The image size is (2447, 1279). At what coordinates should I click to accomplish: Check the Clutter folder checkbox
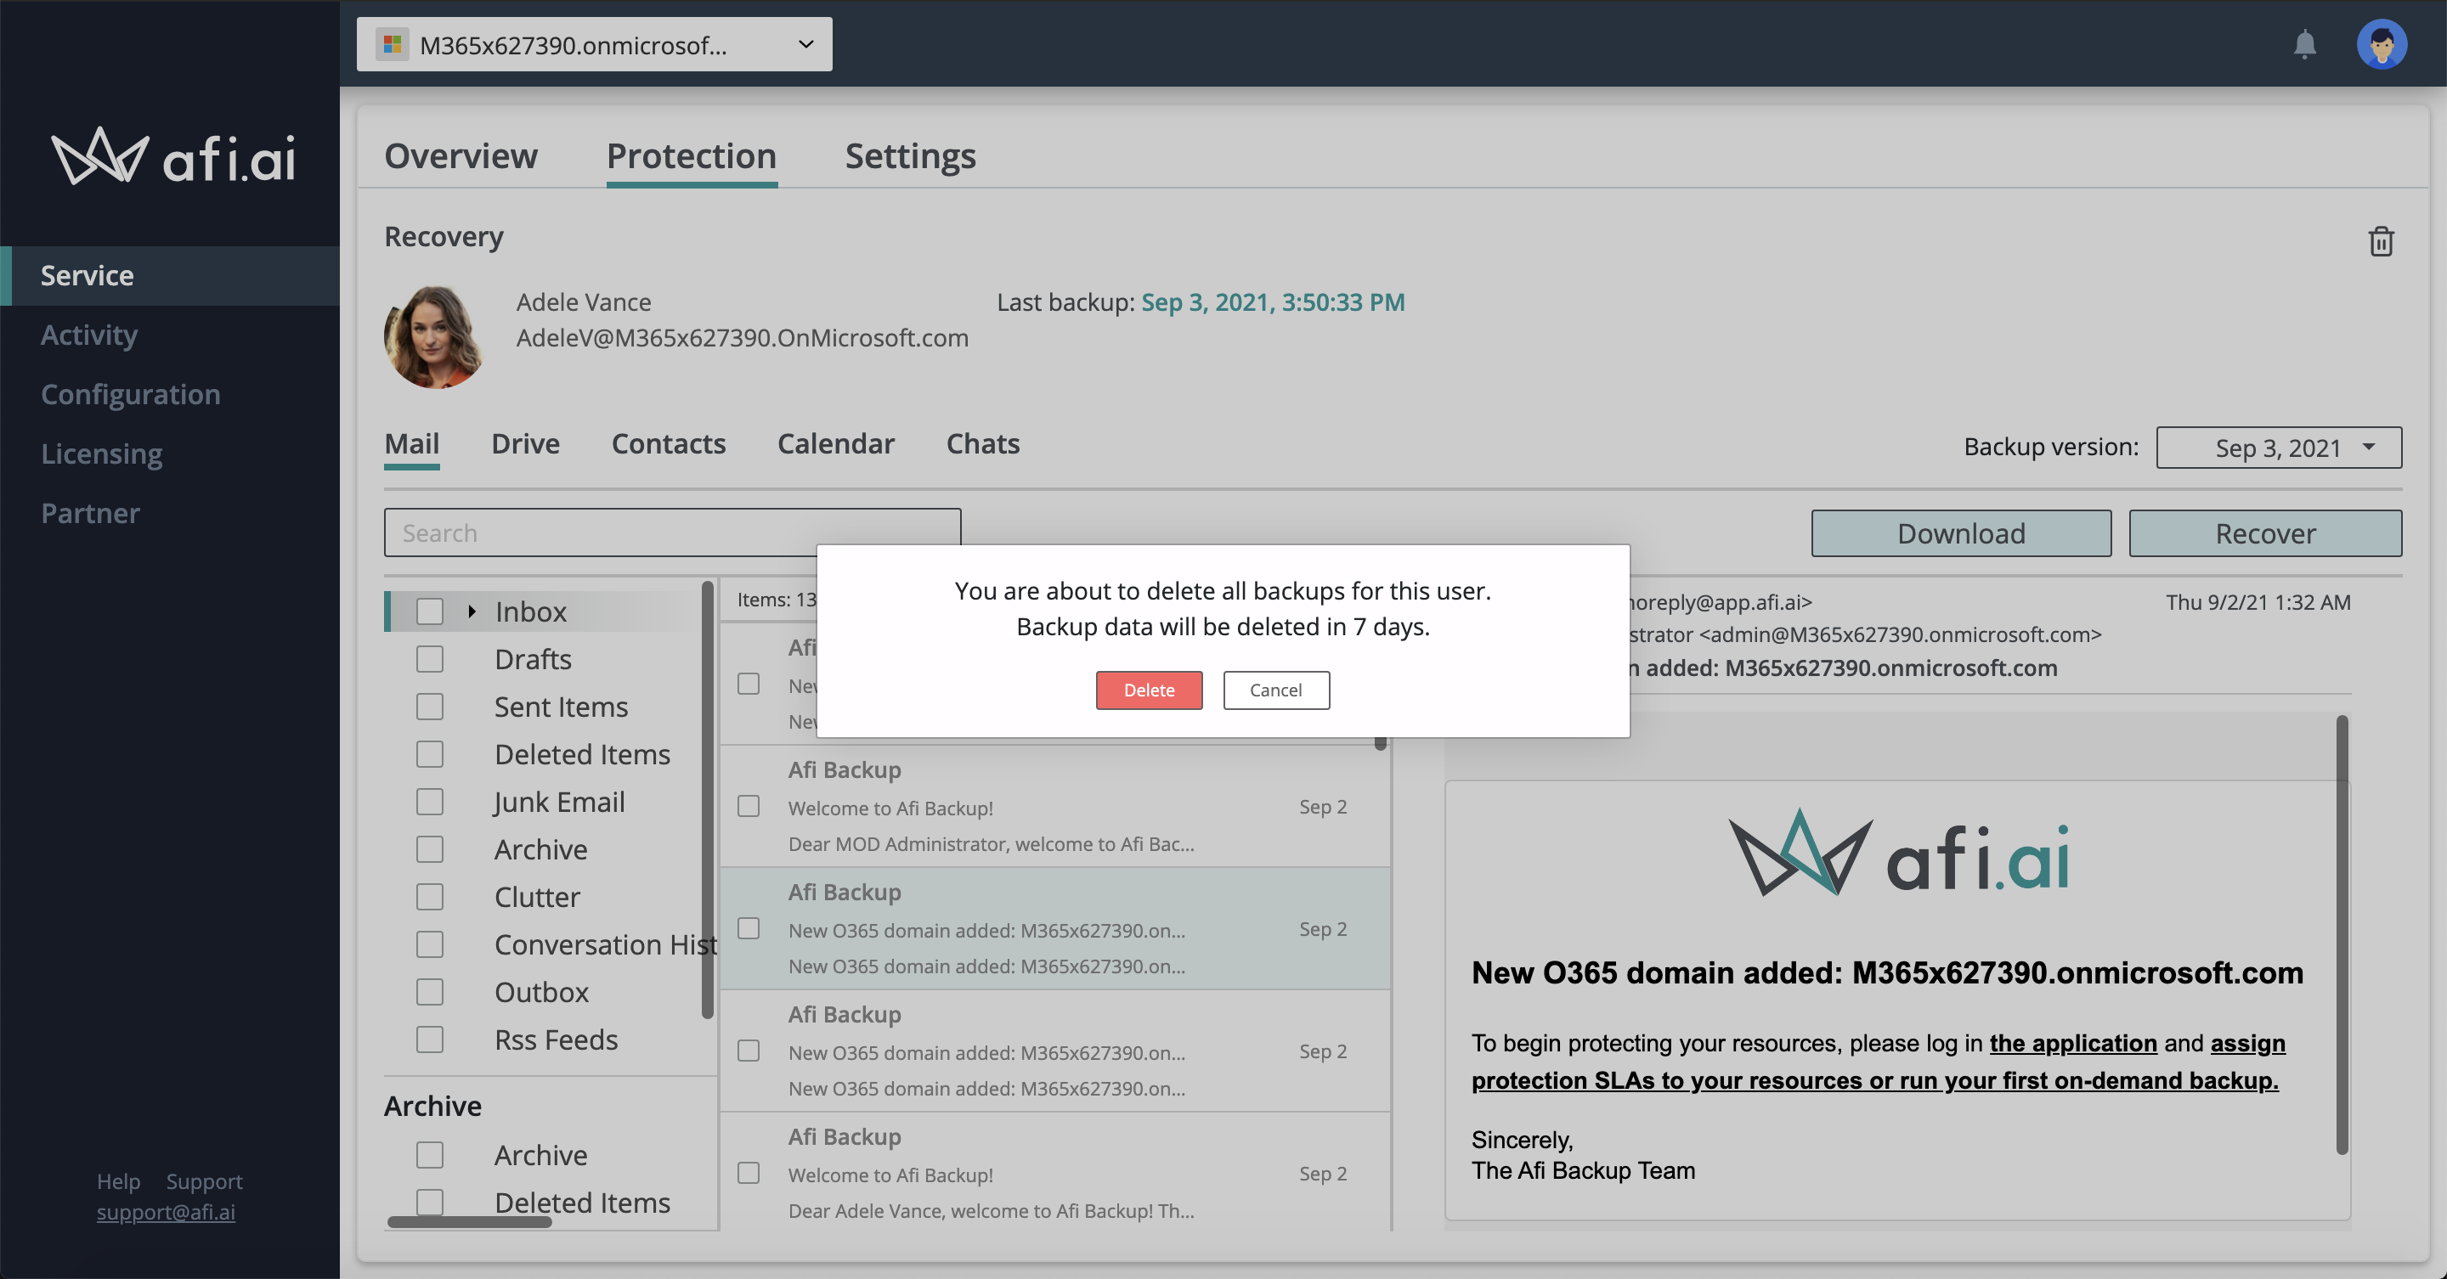[429, 896]
